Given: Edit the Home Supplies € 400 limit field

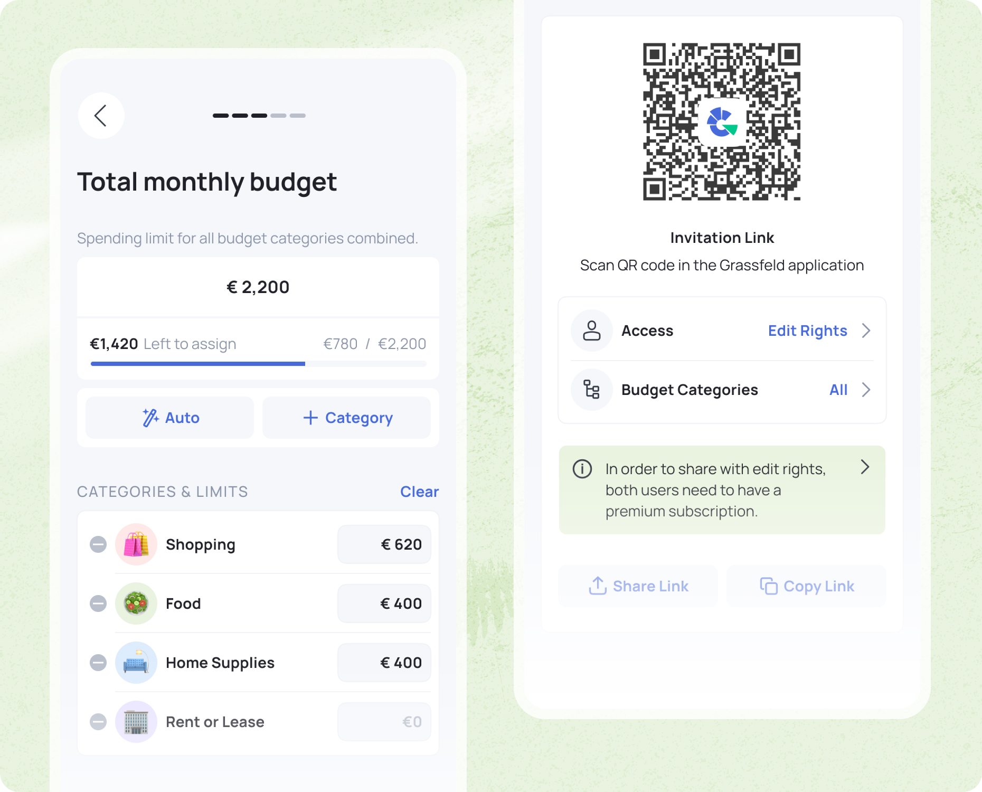Looking at the screenshot, I should click(x=384, y=663).
